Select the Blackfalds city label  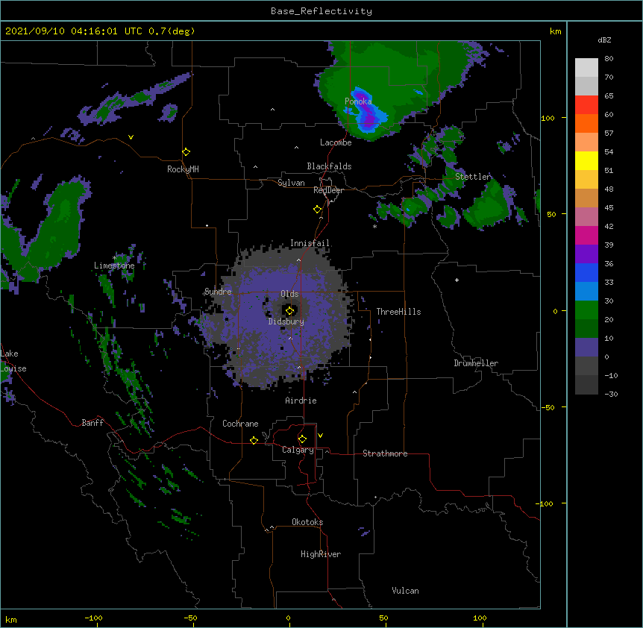(x=329, y=166)
